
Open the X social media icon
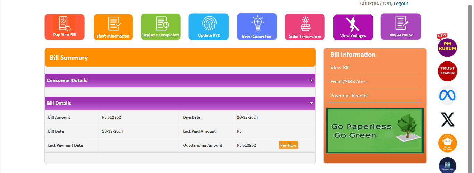click(447, 119)
